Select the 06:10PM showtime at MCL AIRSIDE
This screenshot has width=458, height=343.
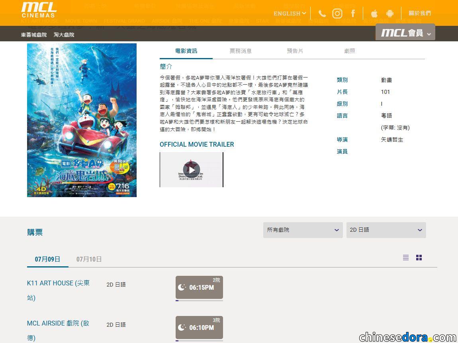pos(199,327)
